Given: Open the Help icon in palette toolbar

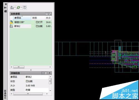Looking at the screenshot, I should point(24,7).
